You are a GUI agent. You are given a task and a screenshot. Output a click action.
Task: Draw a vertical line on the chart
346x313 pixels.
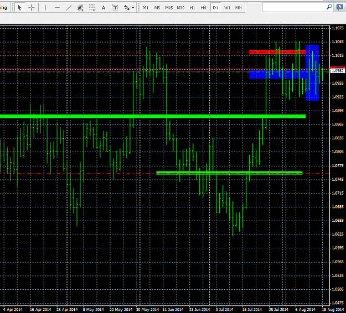(x=45, y=8)
